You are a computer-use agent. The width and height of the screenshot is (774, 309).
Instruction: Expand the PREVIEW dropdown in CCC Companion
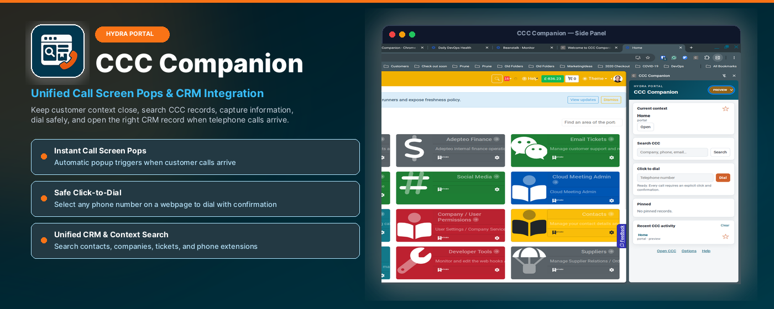pyautogui.click(x=721, y=90)
